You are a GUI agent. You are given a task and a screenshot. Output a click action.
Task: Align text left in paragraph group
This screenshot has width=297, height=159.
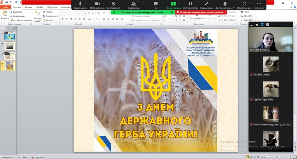[x=104, y=19]
